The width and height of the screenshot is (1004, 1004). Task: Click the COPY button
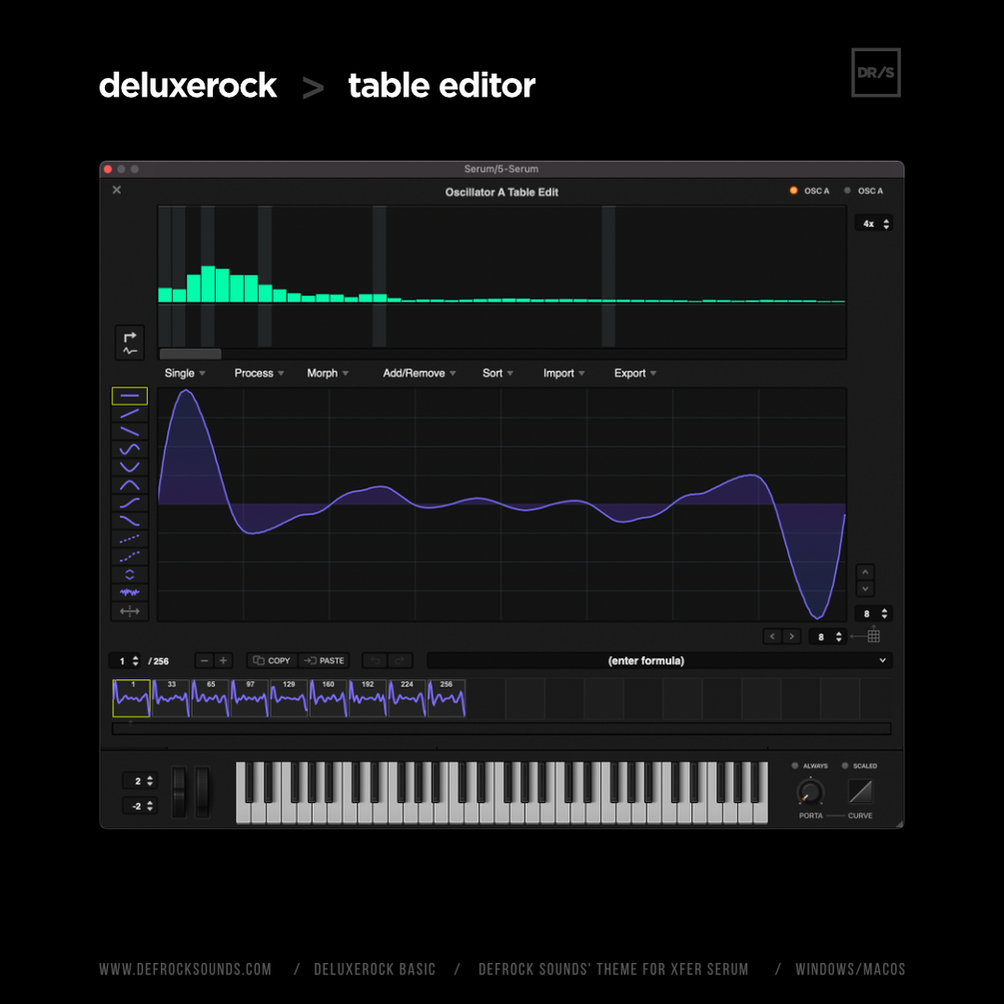272,660
